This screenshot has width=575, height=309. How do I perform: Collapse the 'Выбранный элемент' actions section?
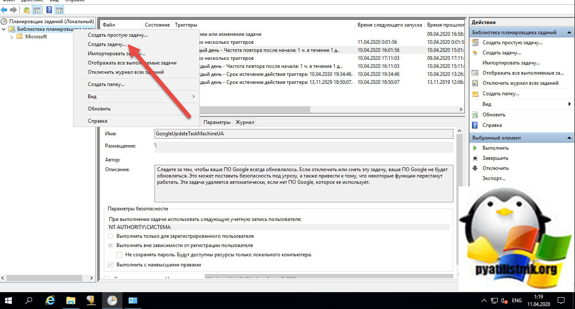pyautogui.click(x=569, y=138)
